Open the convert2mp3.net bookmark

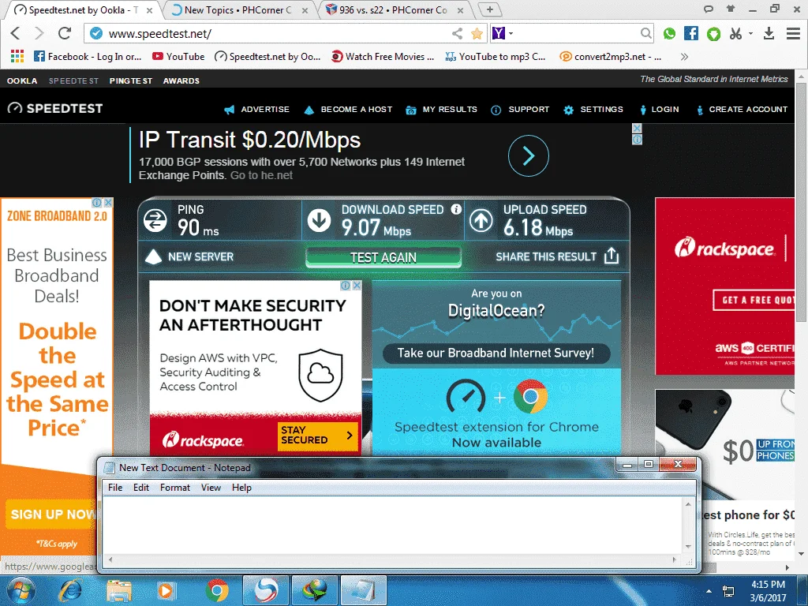coord(611,56)
